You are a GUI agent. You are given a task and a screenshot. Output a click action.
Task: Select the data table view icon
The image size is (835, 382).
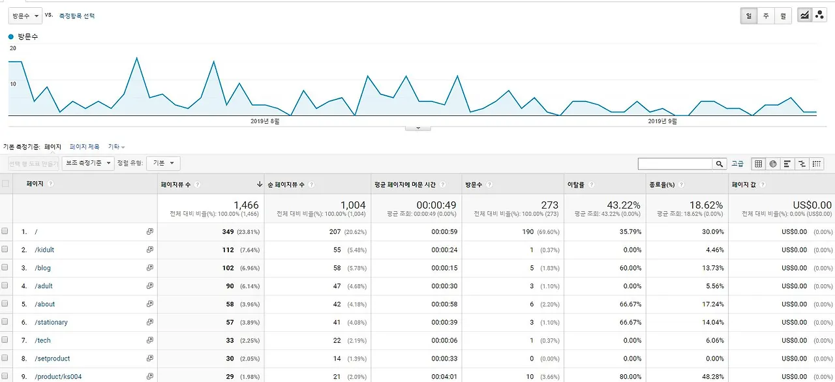click(757, 164)
